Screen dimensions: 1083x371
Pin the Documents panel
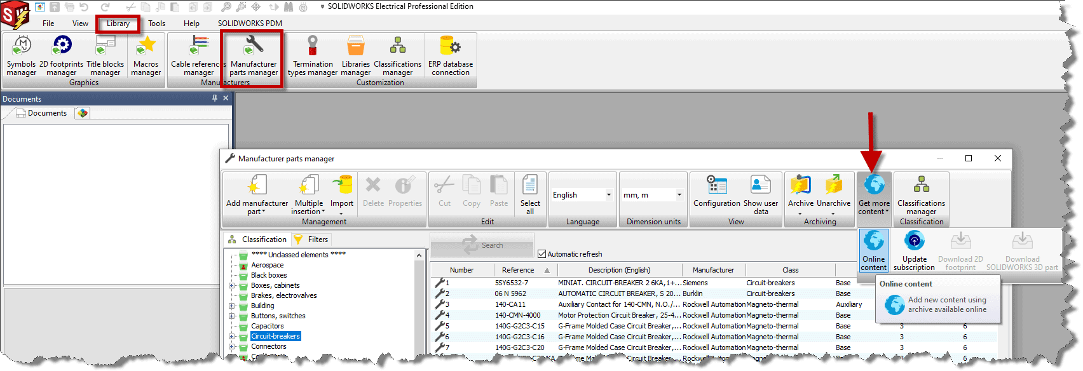[215, 98]
